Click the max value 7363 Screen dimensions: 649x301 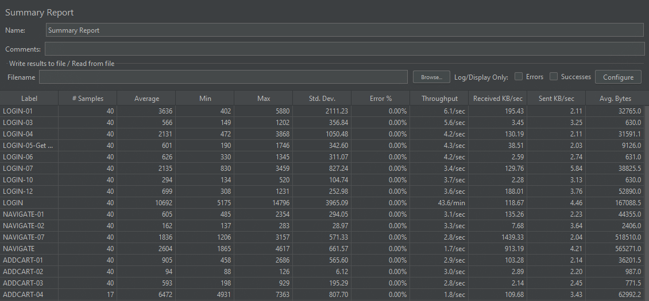(281, 294)
